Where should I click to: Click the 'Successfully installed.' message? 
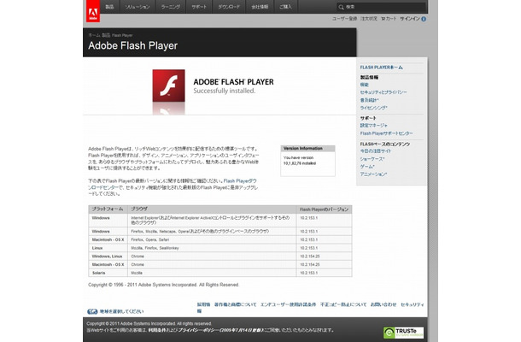click(225, 91)
